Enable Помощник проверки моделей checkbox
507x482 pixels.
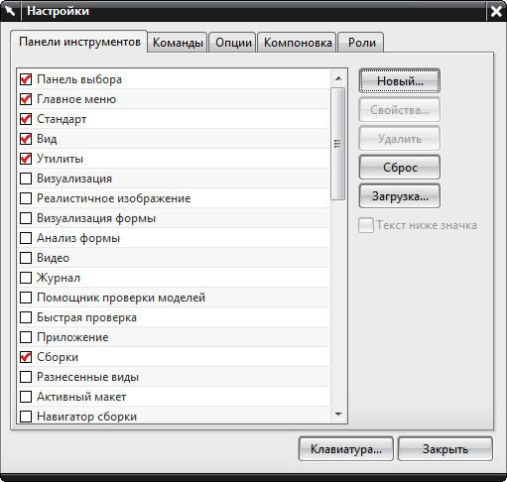tap(26, 298)
